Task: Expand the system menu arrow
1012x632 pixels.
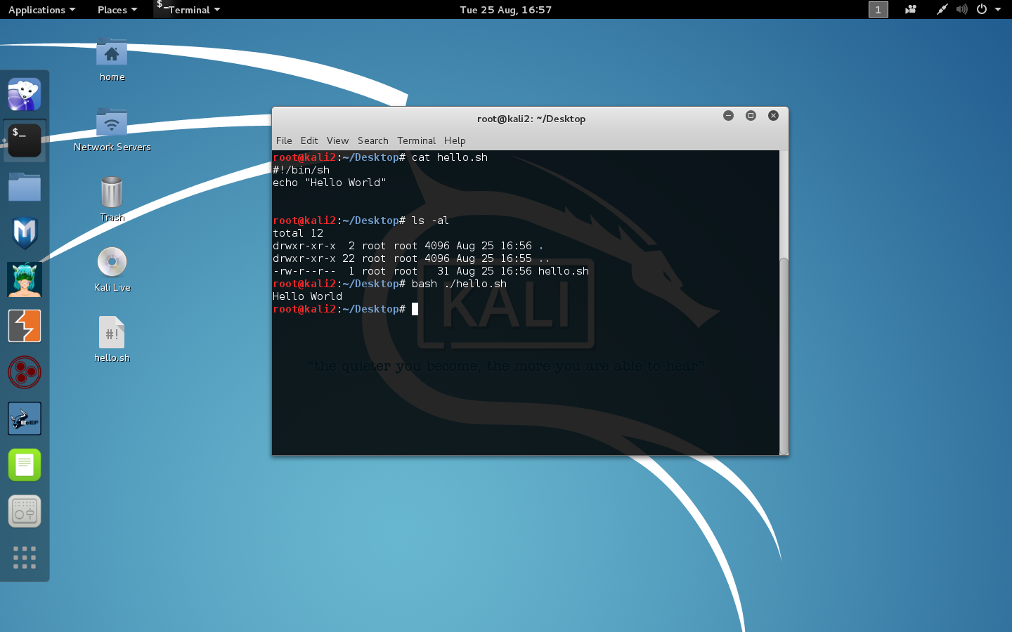Action: click(998, 10)
